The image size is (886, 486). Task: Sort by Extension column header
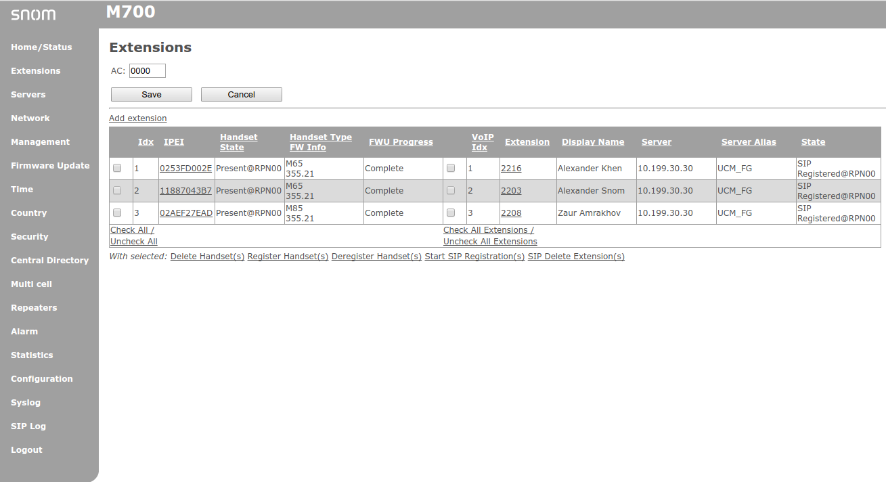point(527,142)
